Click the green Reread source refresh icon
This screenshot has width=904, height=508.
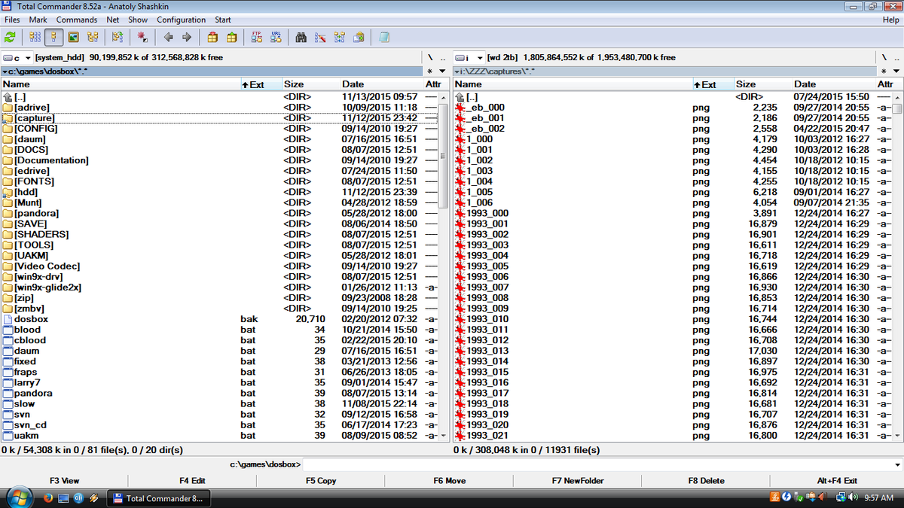(11, 37)
